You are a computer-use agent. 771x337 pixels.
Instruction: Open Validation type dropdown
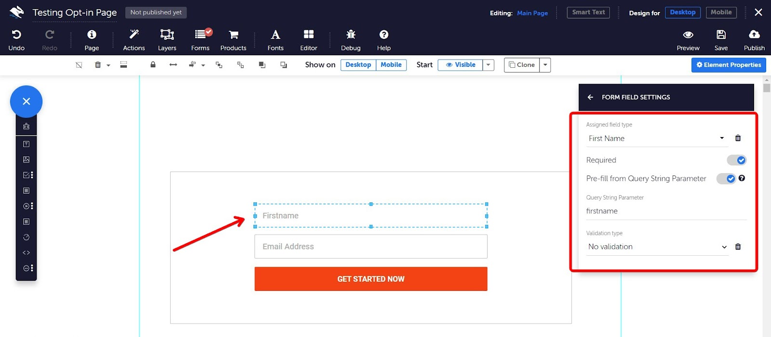tap(657, 247)
